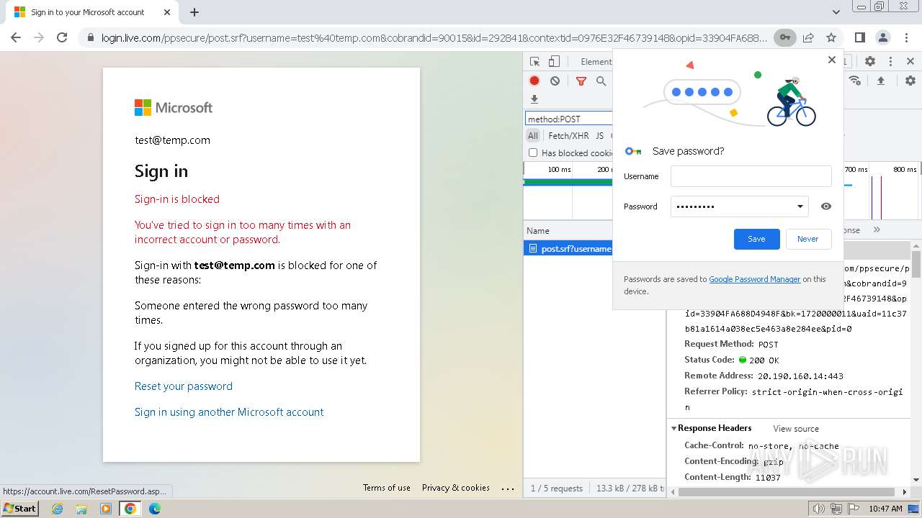The width and height of the screenshot is (922, 518).
Task: Open network panel settings gear
Action: pos(910,81)
